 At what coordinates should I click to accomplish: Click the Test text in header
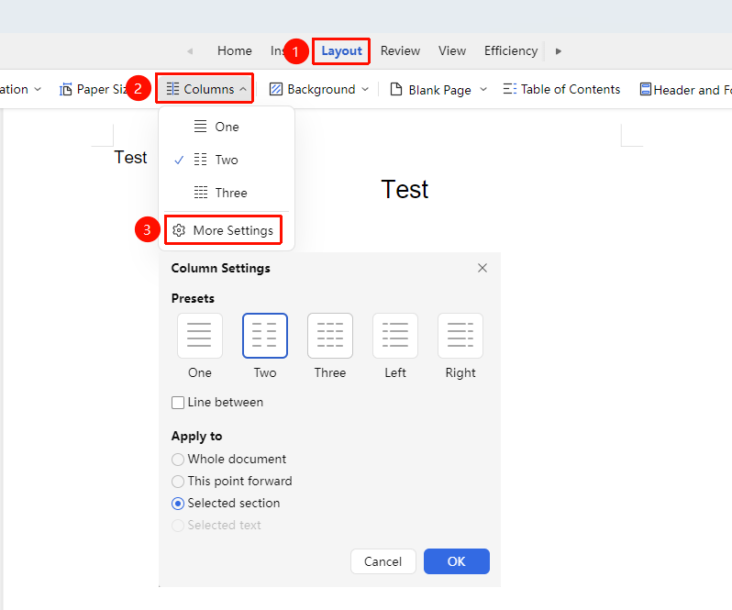(130, 157)
